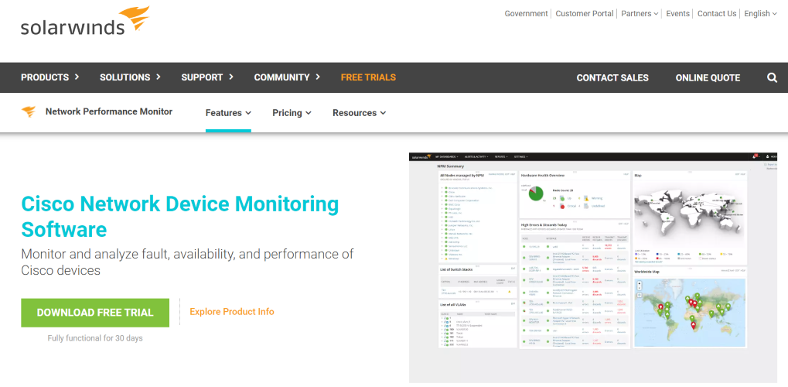Open the search magnifier icon

(772, 77)
